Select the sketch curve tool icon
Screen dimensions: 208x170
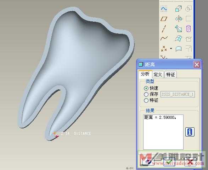coord(164,9)
